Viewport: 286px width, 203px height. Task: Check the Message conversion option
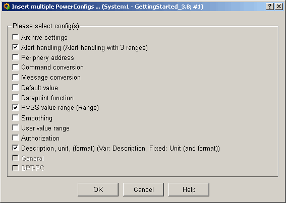(15, 77)
